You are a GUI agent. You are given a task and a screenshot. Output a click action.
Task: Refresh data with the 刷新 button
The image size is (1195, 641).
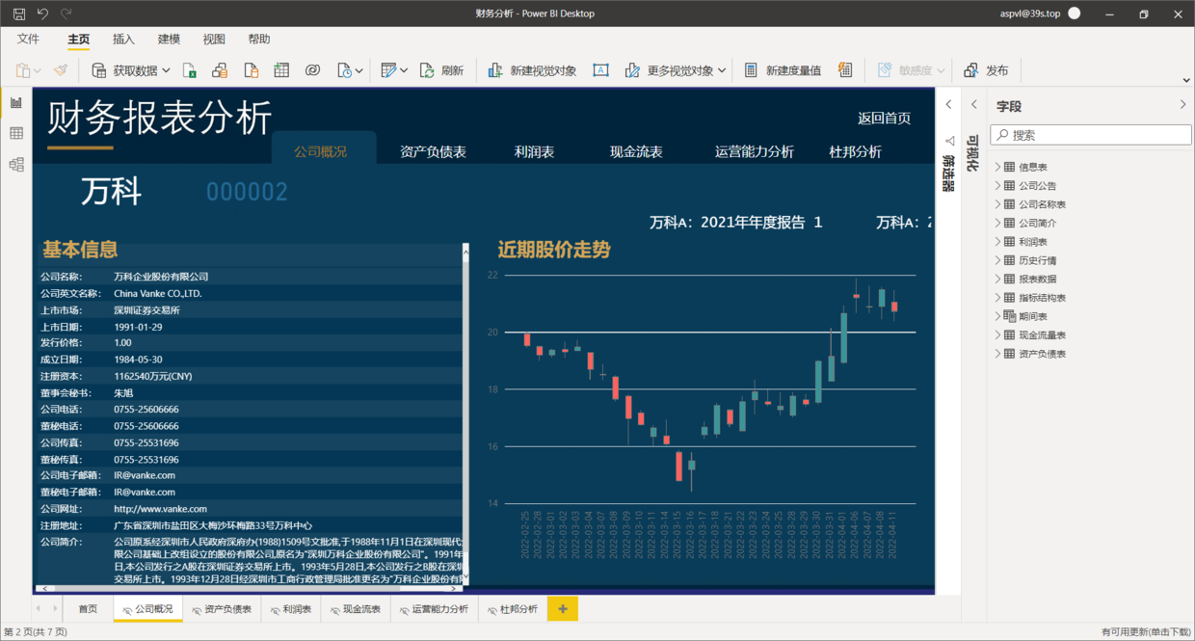point(443,70)
